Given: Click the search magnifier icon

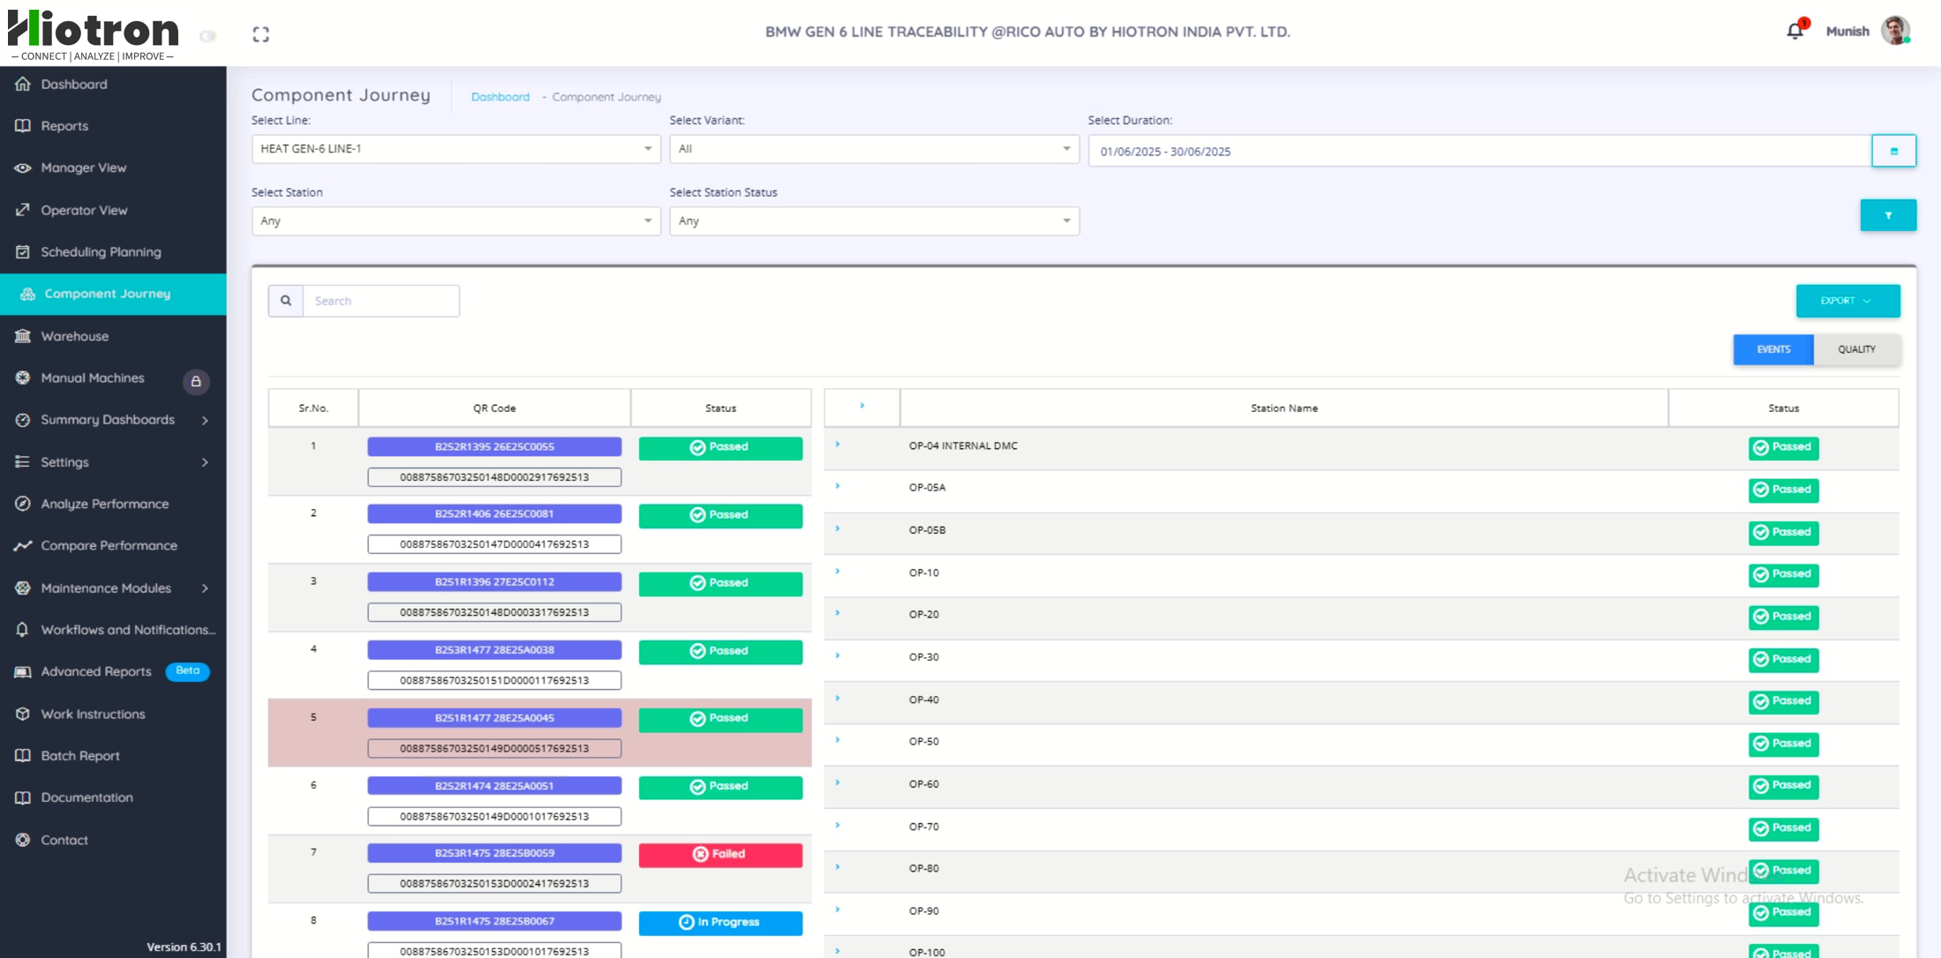Looking at the screenshot, I should click(286, 301).
